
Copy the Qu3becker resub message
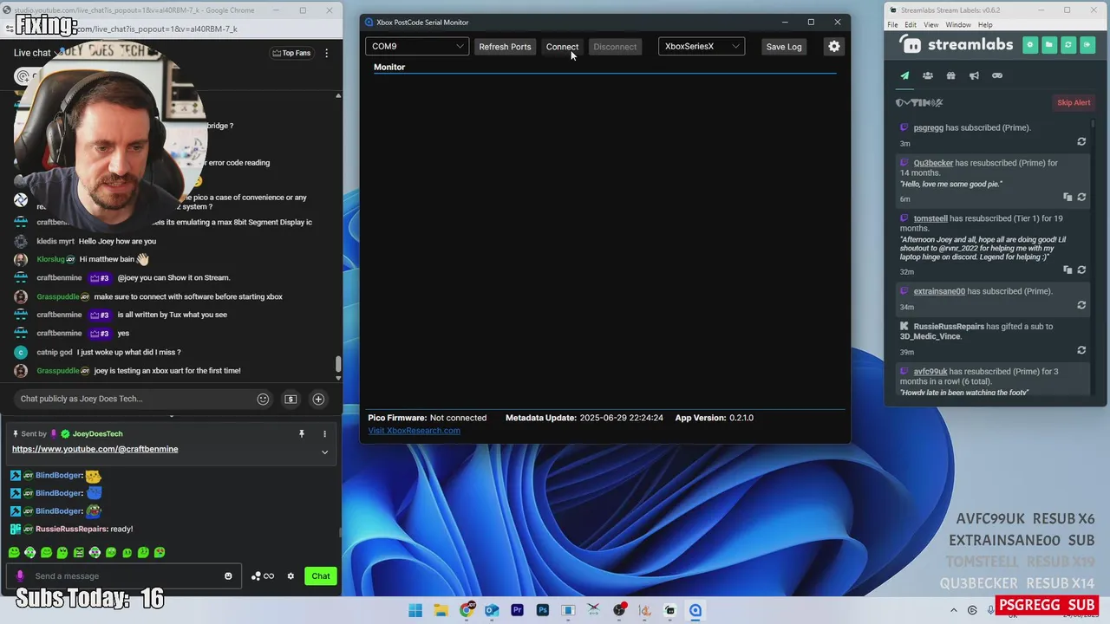[1068, 197]
